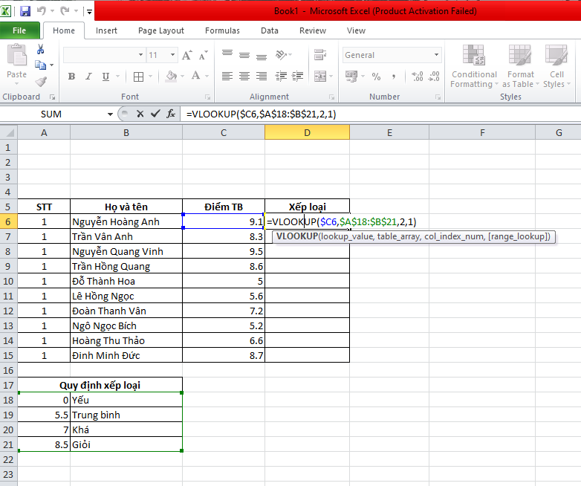Click Increase Decimal icon
This screenshot has width=581, height=486.
418,77
